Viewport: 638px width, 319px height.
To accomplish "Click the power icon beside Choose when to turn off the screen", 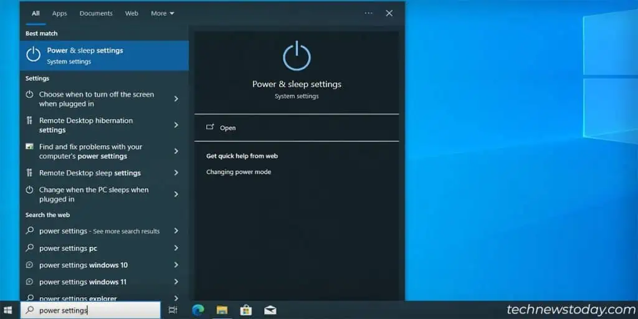I will pyautogui.click(x=29, y=95).
